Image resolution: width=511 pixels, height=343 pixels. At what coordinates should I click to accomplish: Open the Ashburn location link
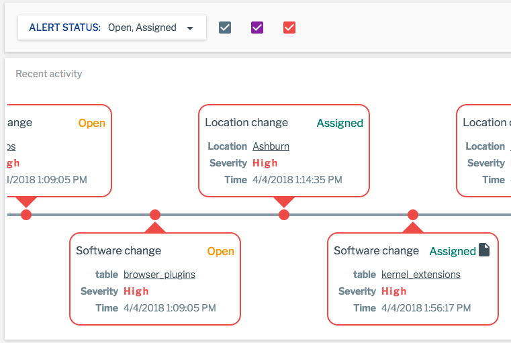[271, 146]
